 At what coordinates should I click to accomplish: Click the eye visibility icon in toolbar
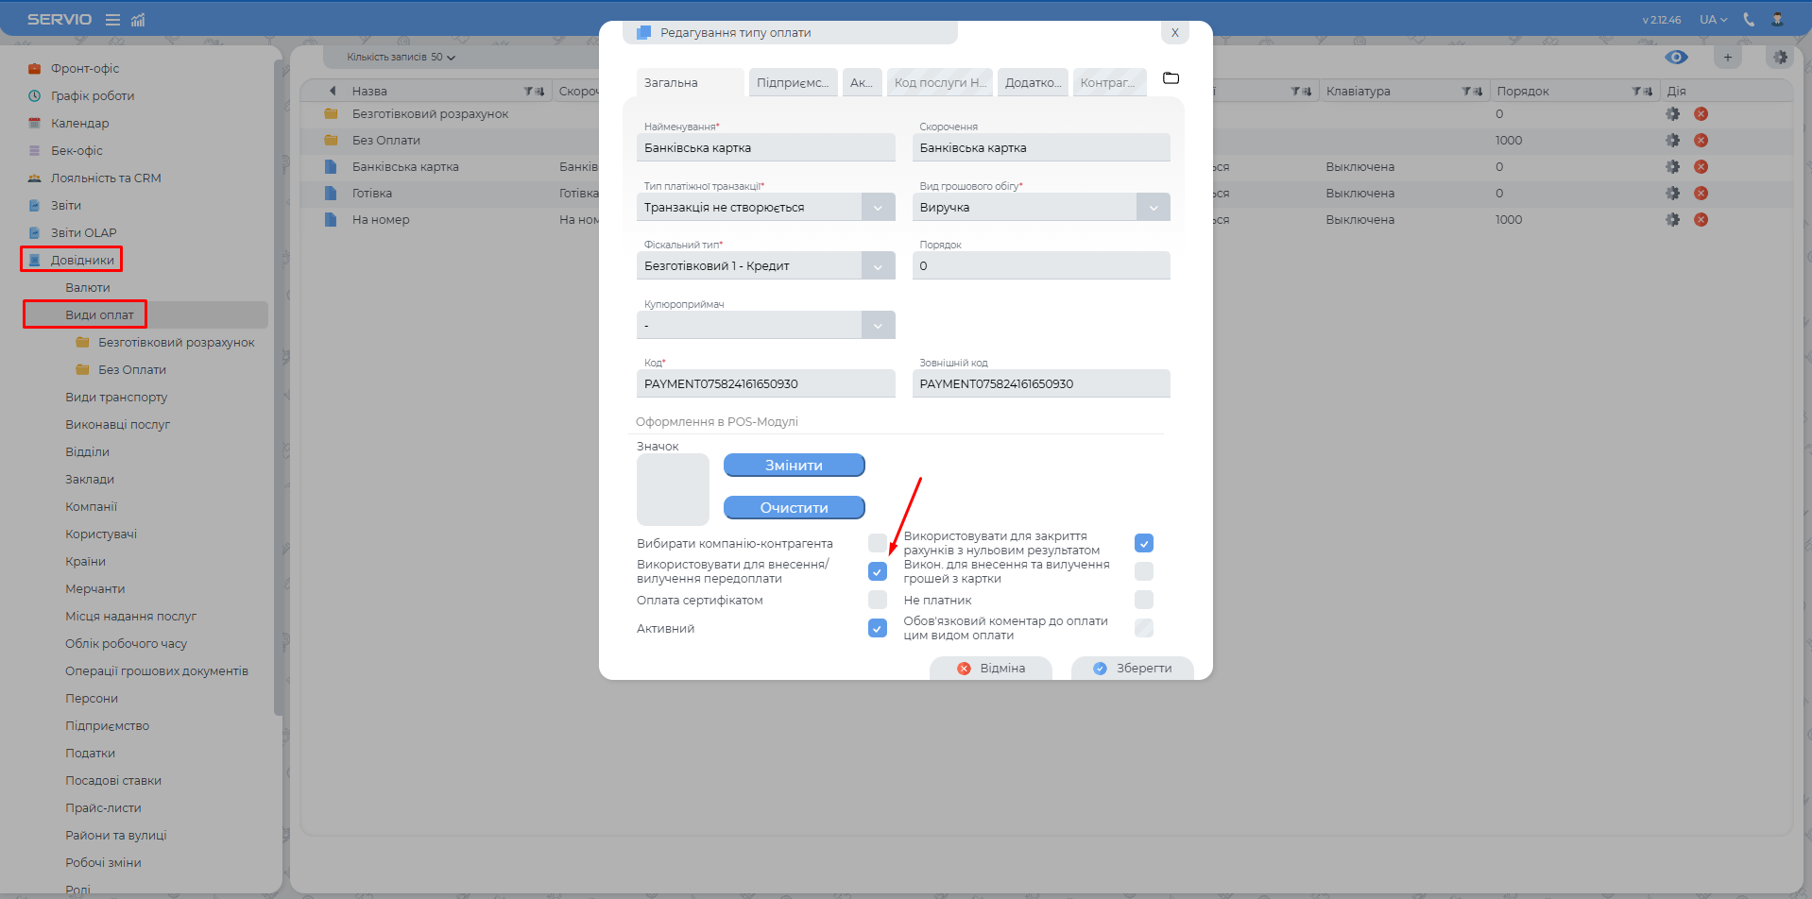(1676, 58)
